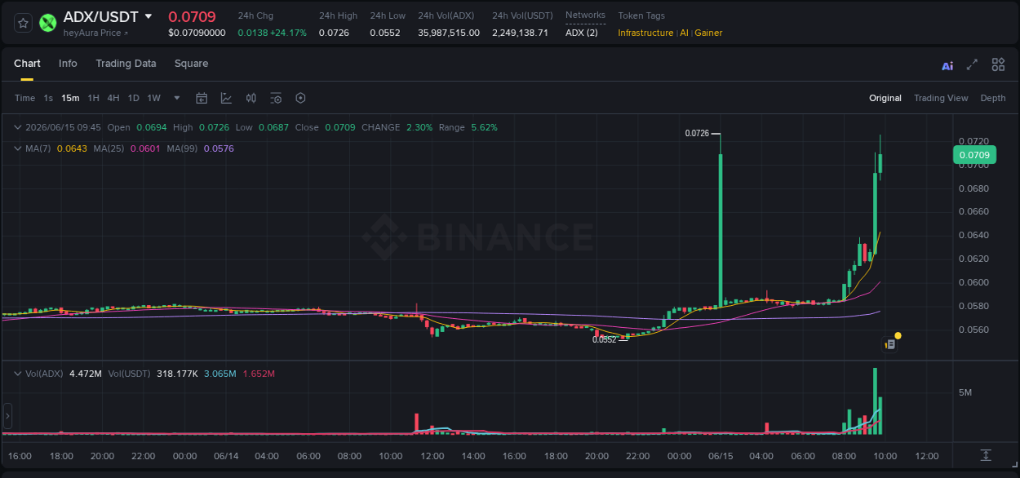Click the Vol(USDT) value 318.177K
This screenshot has width=1020, height=478.
pos(177,374)
